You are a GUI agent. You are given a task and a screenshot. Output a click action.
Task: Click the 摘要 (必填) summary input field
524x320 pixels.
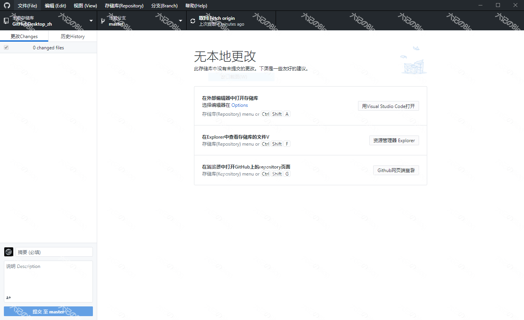(x=54, y=252)
